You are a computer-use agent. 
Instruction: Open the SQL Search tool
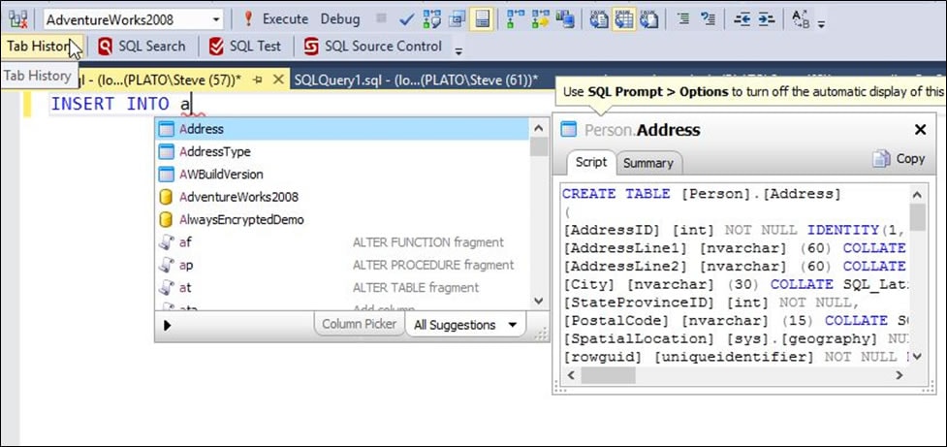[x=142, y=46]
